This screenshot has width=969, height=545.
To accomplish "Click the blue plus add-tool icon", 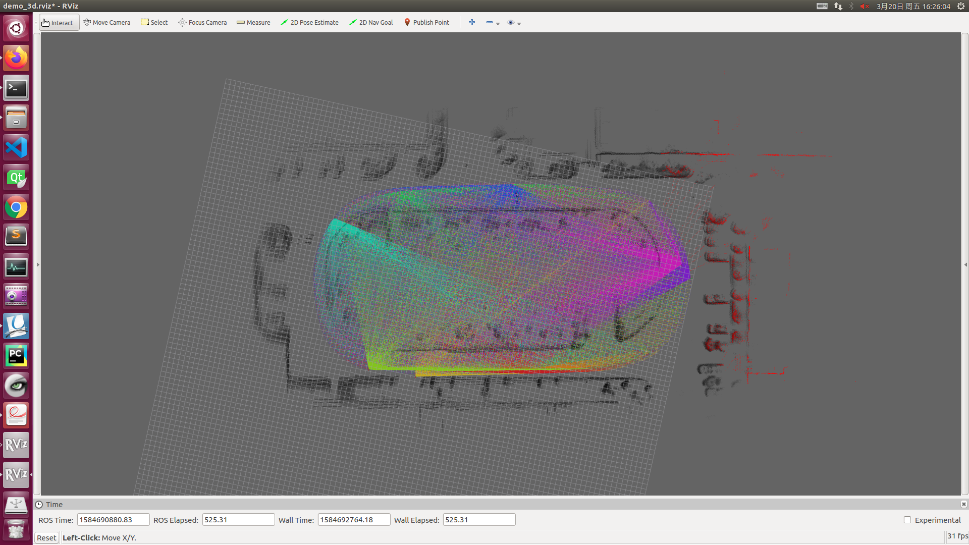I will 472,22.
